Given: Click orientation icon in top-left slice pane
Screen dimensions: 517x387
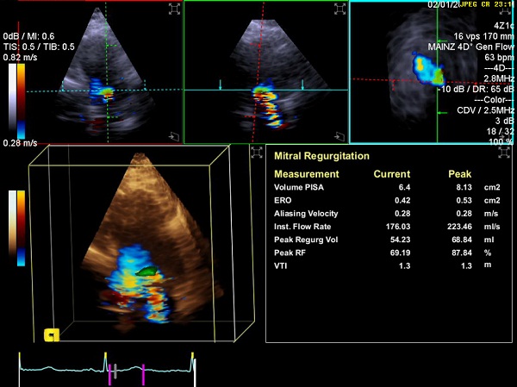Looking at the screenshot, I should tap(174, 136).
